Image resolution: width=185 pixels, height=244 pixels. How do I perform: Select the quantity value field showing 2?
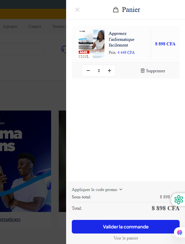click(99, 71)
